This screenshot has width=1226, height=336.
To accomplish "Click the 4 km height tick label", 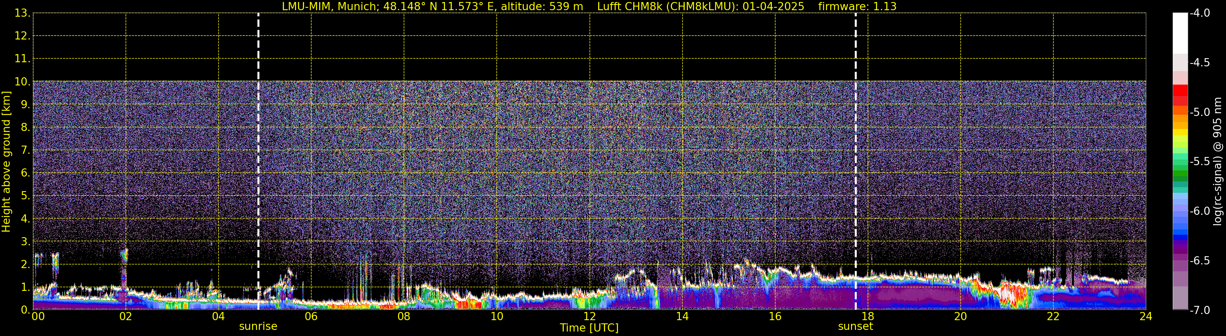I will click(25, 218).
